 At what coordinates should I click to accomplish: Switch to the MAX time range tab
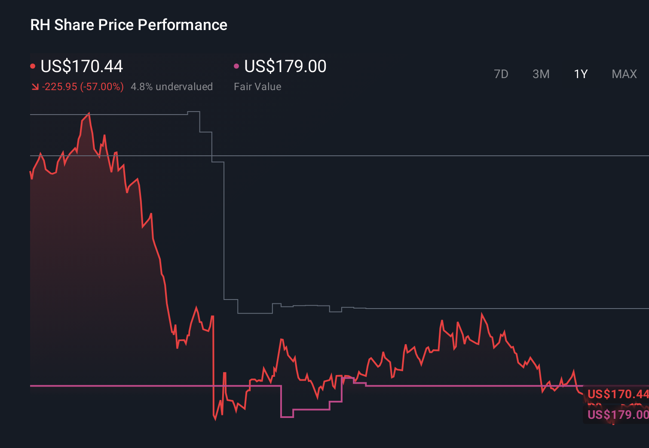(624, 74)
